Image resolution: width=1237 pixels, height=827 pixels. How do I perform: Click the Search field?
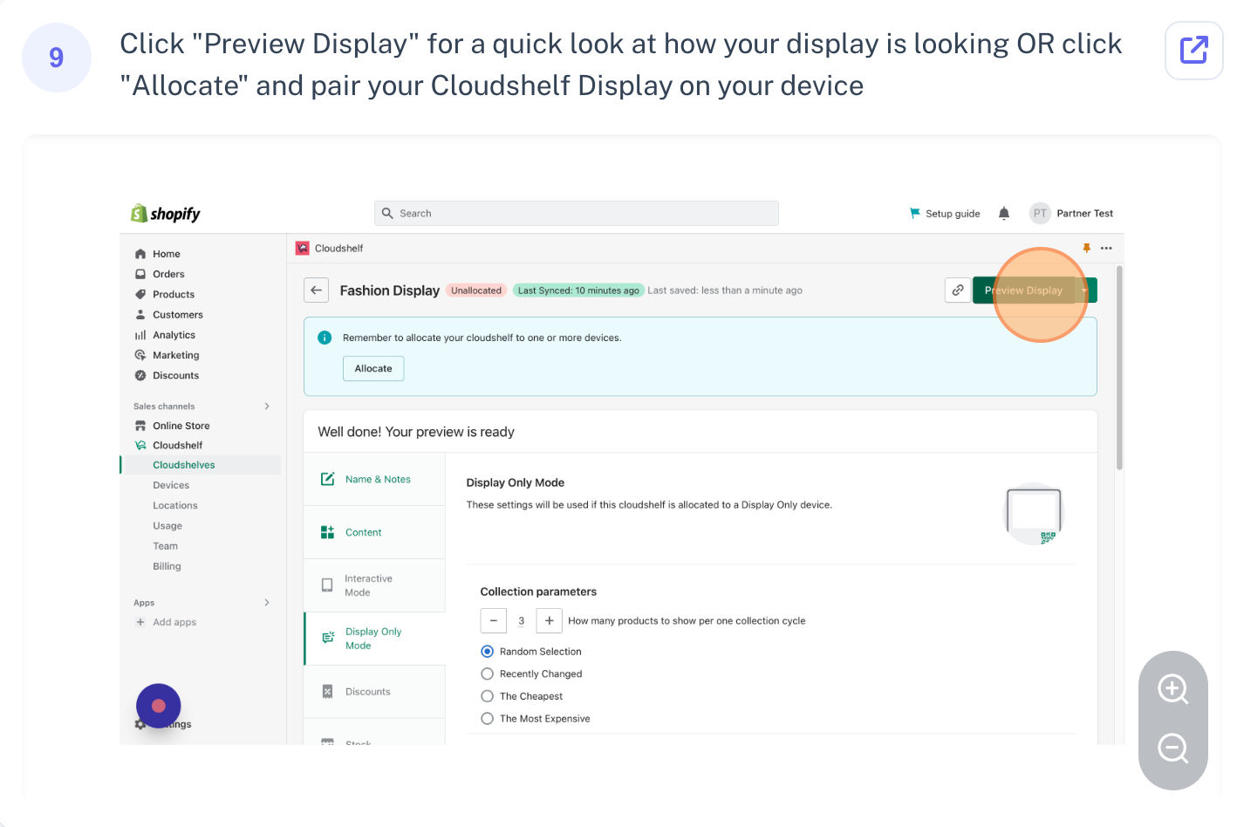577,213
